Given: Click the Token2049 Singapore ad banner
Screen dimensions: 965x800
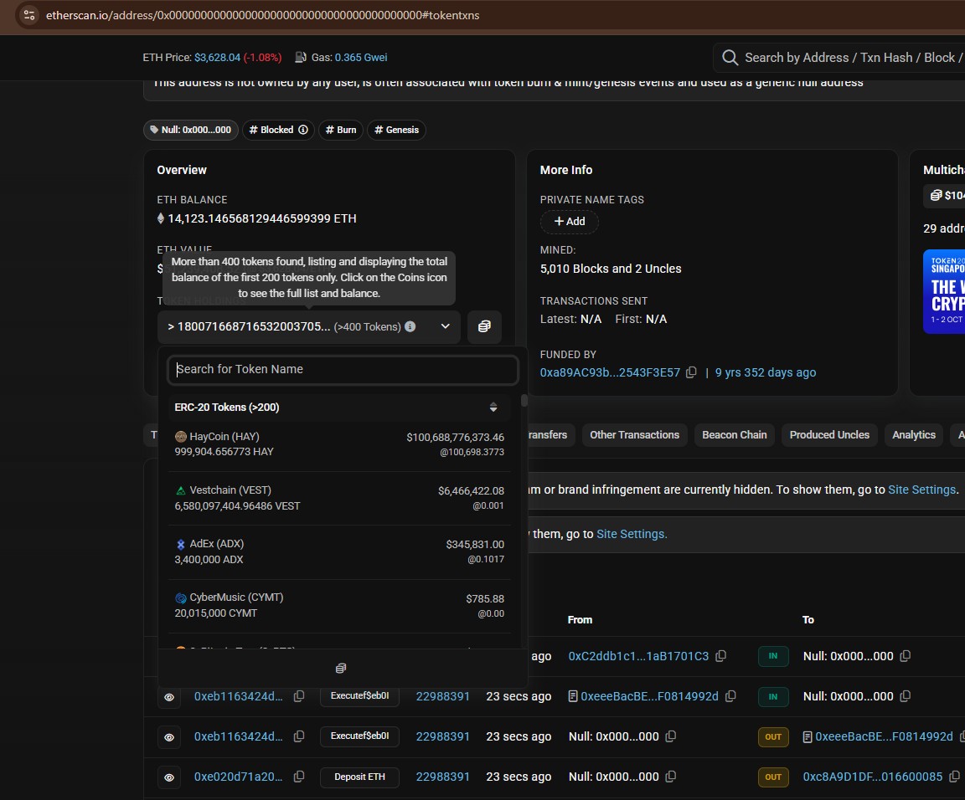Looking at the screenshot, I should pos(944,291).
